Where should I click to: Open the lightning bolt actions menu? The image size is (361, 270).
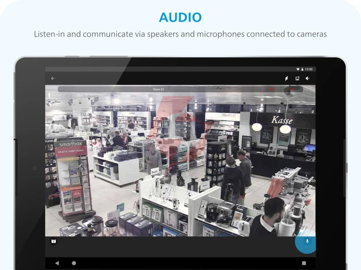(x=286, y=78)
